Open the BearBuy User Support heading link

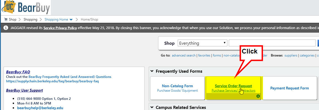click(24, 90)
